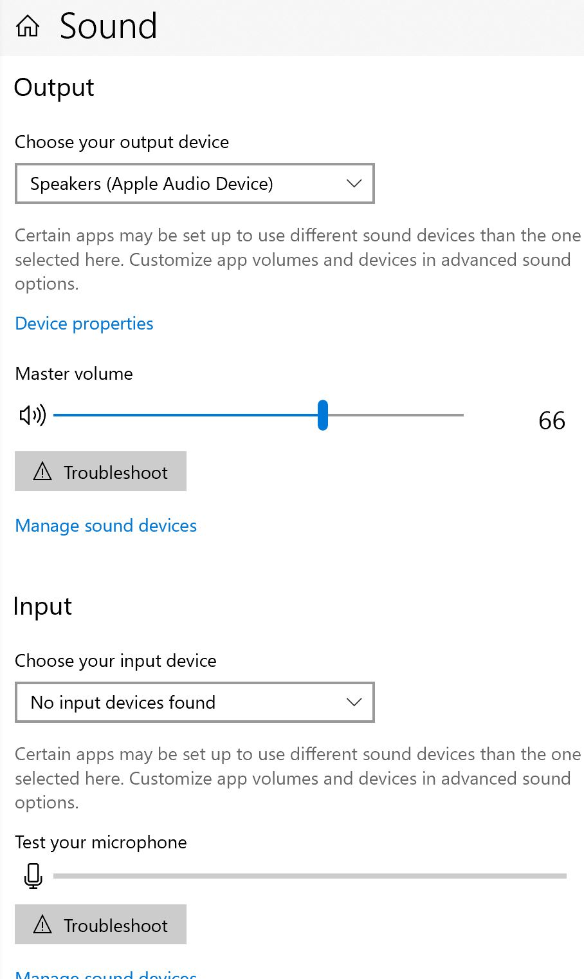Click warning triangle icon on input Troubleshoot
The width and height of the screenshot is (584, 979).
click(x=42, y=925)
